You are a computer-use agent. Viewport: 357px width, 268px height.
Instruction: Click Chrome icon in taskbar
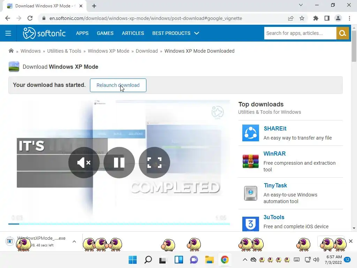click(x=225, y=260)
